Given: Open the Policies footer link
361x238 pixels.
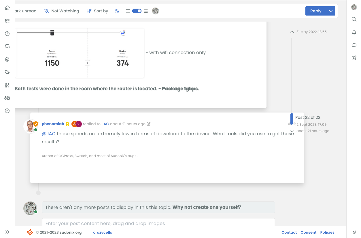Looking at the screenshot, I should click(x=327, y=232).
